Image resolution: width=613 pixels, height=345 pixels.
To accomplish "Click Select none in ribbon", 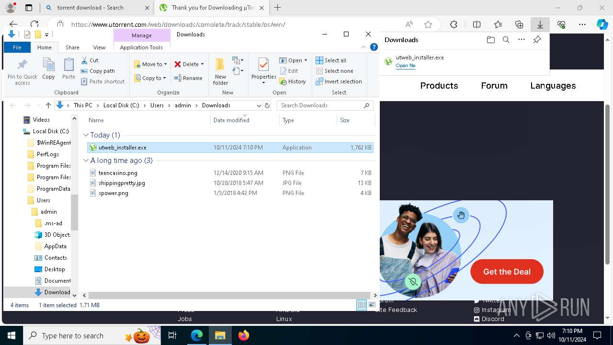I will [334, 71].
